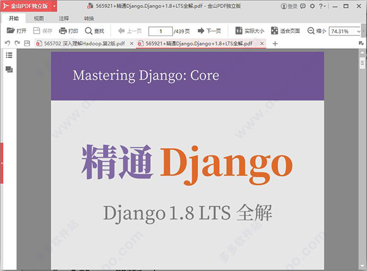The height and width of the screenshot is (271, 367).
Task: Set view to 实际大小 actual size
Action: 250,31
